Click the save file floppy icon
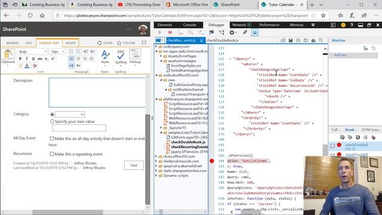Image resolution: width=382 pixels, height=215 pixels. (291, 41)
